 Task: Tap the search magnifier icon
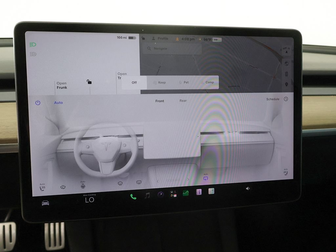(x=149, y=49)
